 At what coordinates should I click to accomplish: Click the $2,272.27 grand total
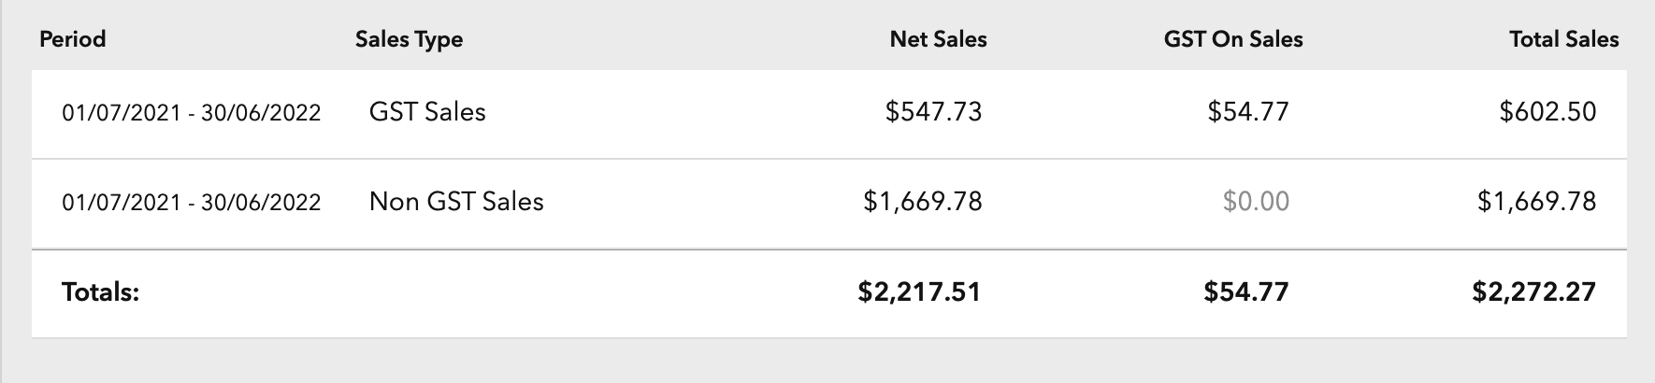1534,292
